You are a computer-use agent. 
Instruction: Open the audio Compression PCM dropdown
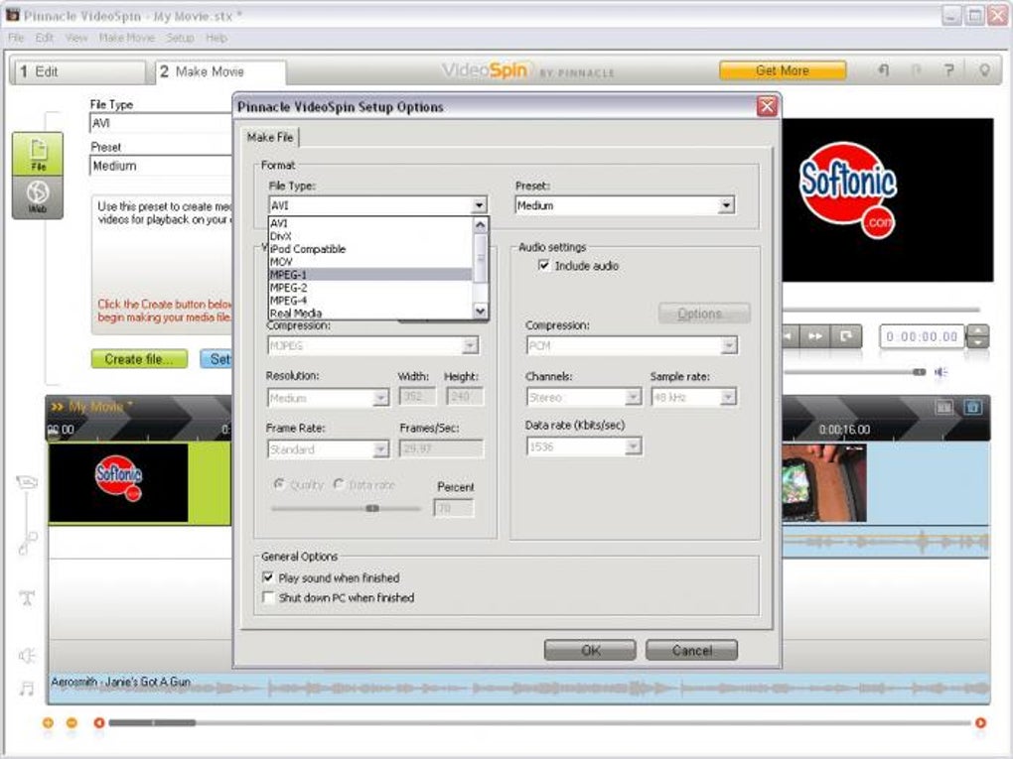729,346
